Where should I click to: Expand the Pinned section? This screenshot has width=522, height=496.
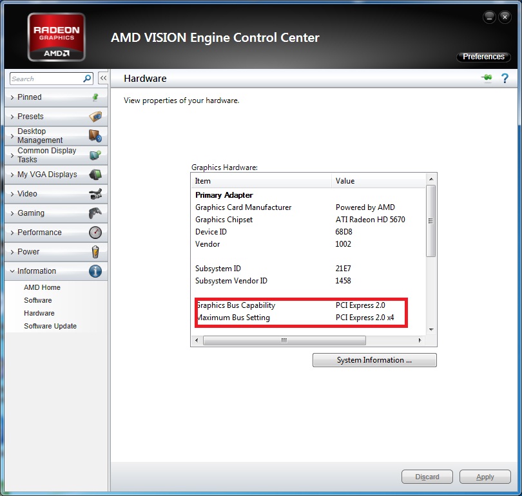56,97
